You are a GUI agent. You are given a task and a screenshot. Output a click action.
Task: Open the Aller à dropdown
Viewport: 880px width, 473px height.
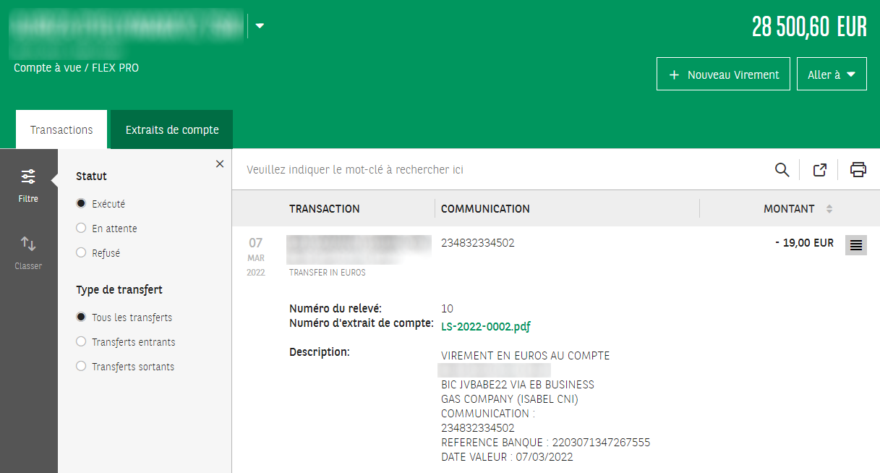click(x=832, y=74)
